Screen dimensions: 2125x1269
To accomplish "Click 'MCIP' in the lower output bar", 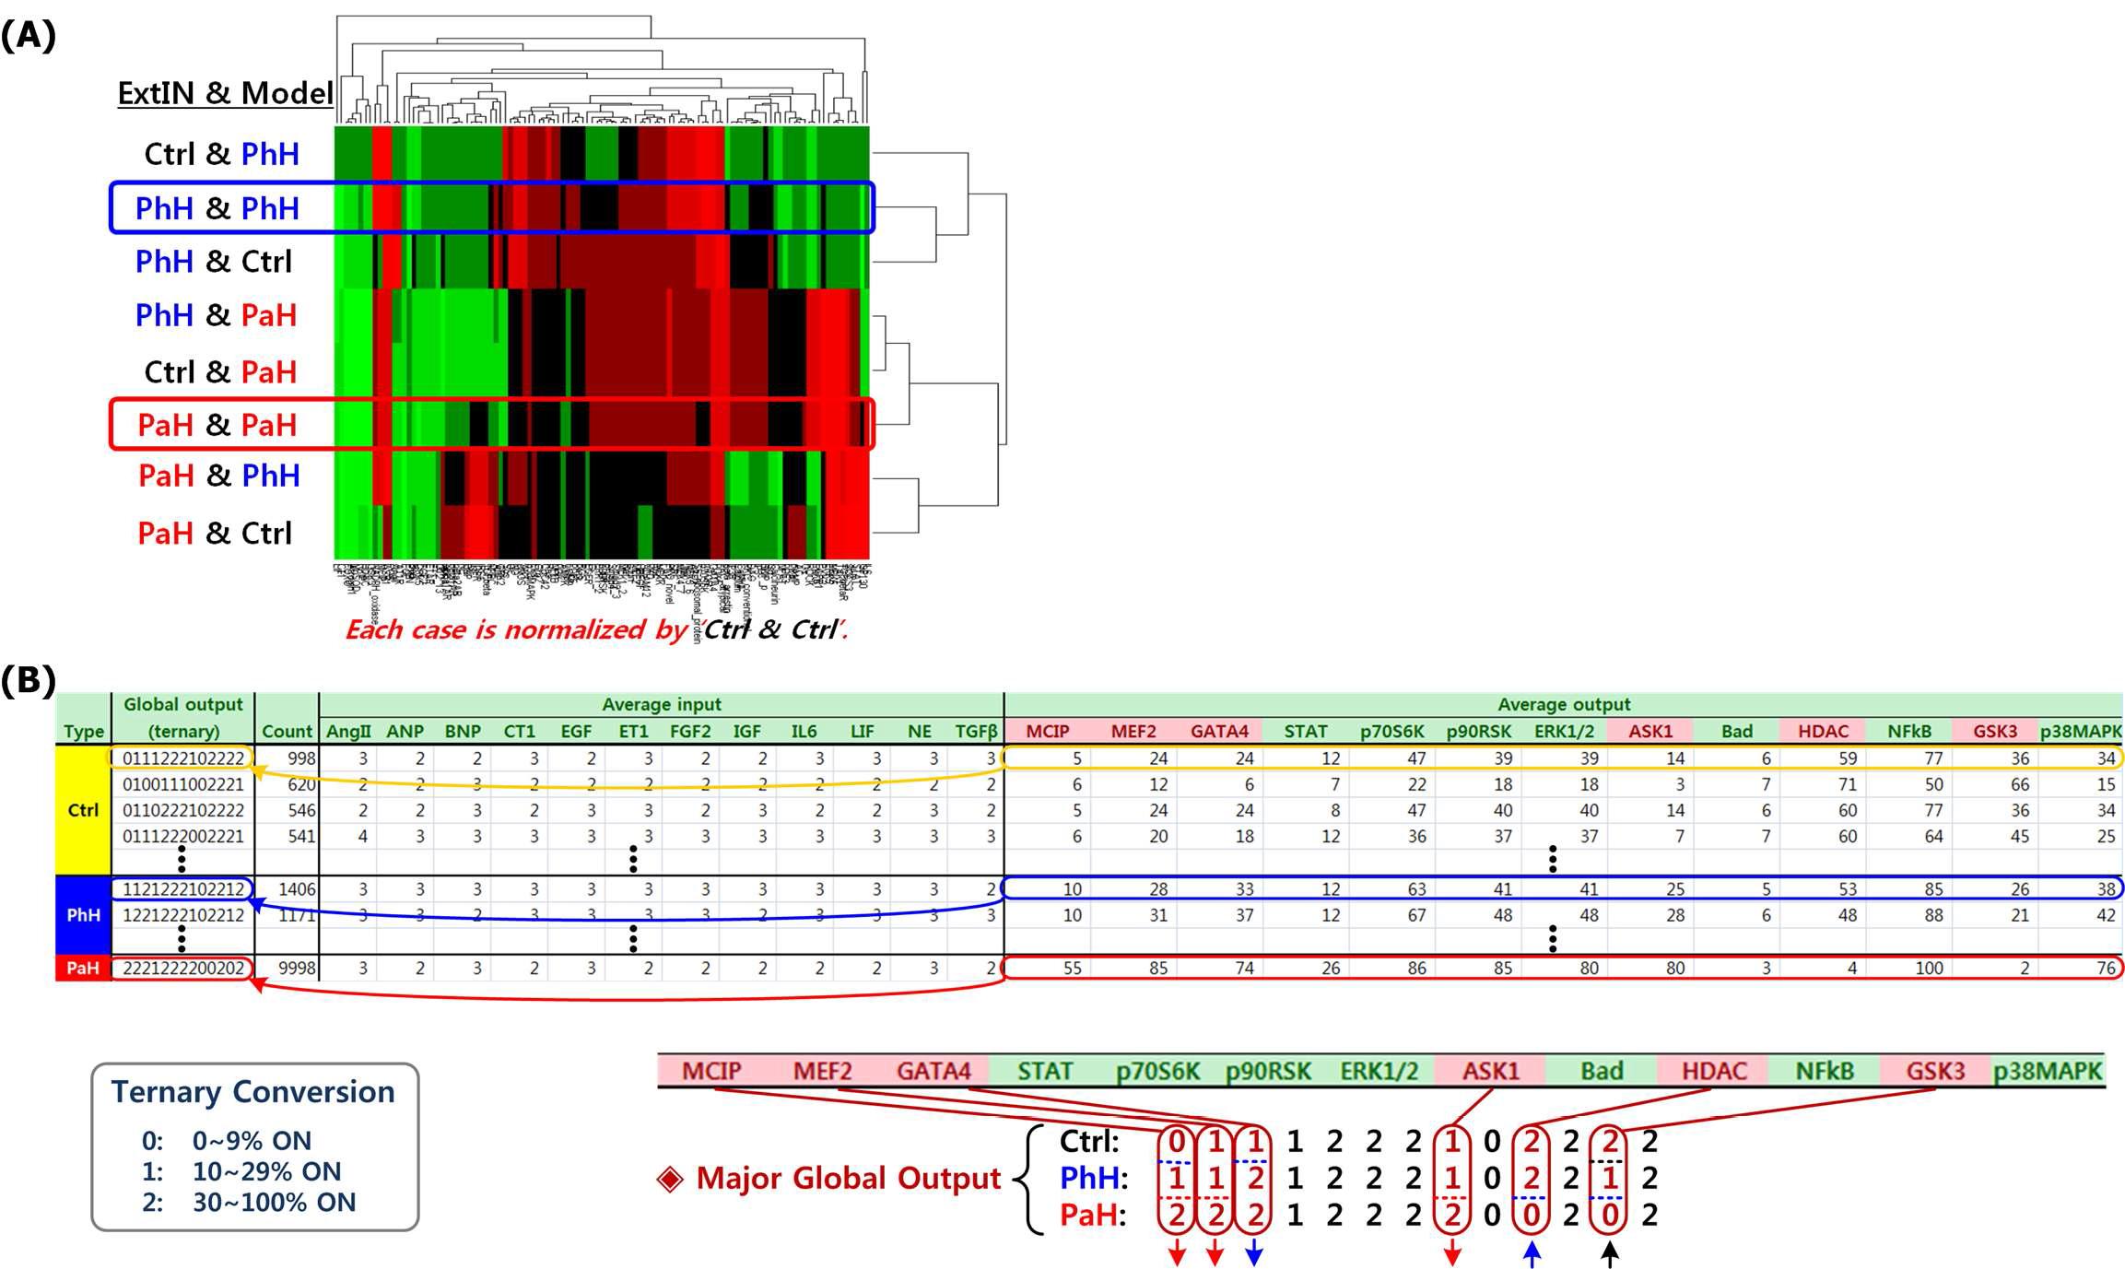I will pyautogui.click(x=711, y=1071).
